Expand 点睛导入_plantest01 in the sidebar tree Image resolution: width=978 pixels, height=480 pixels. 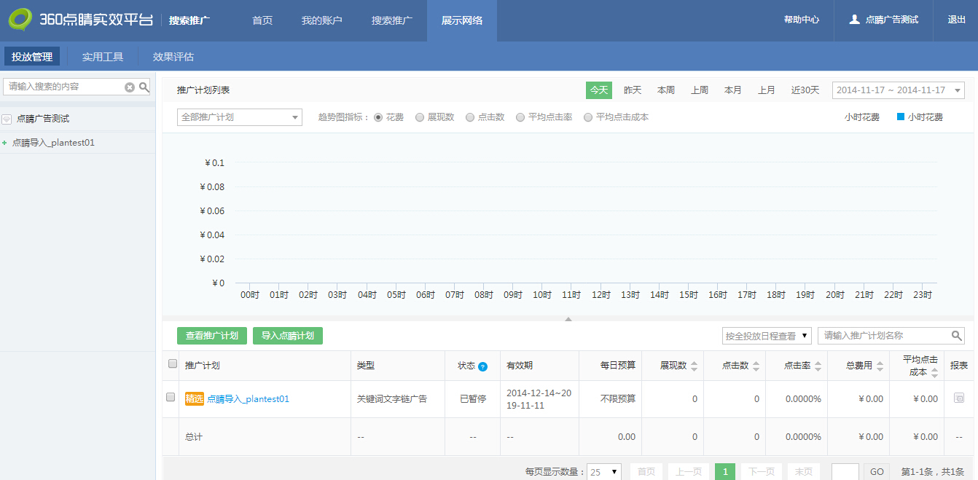point(4,143)
